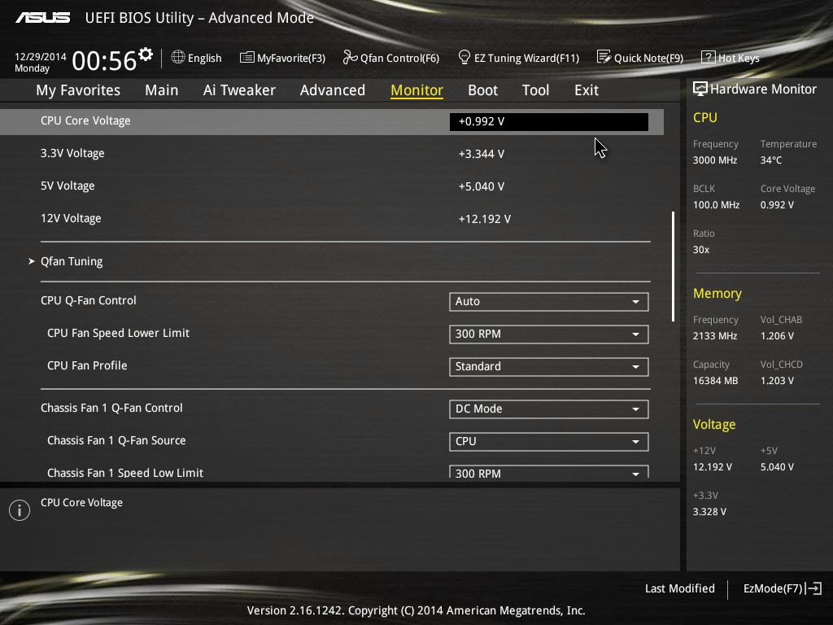Screen dimensions: 833x625
Task: Expand the Qfan Tuning submenu
Action: (x=72, y=261)
